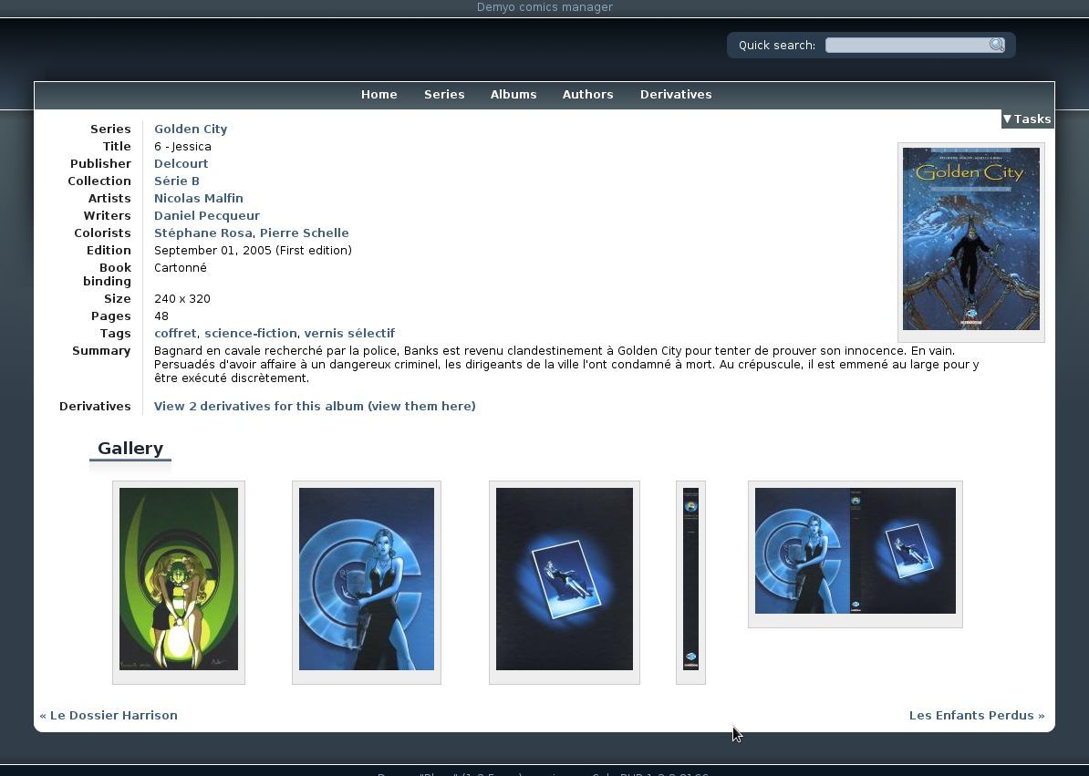The image size is (1089, 776).
Task: Click the Cartonné binding value
Action: (181, 268)
